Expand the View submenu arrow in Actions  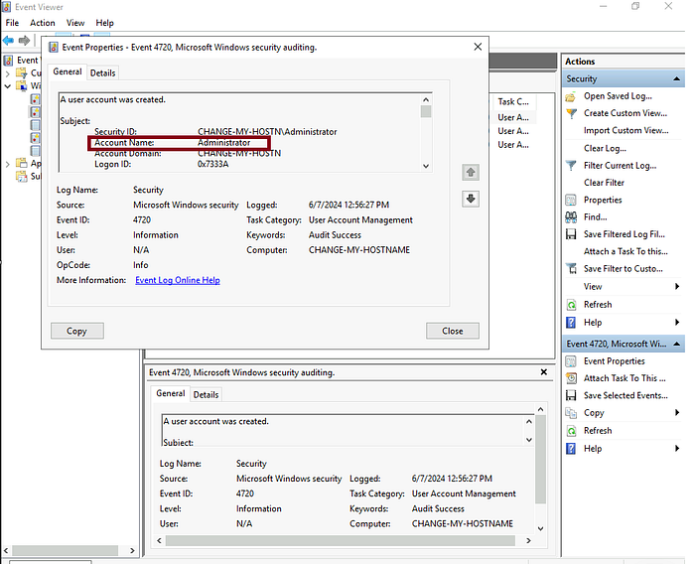pos(677,286)
